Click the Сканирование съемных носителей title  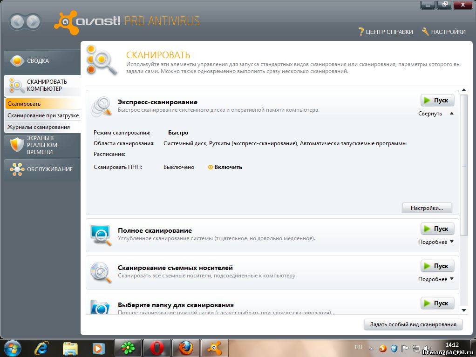[x=175, y=268]
